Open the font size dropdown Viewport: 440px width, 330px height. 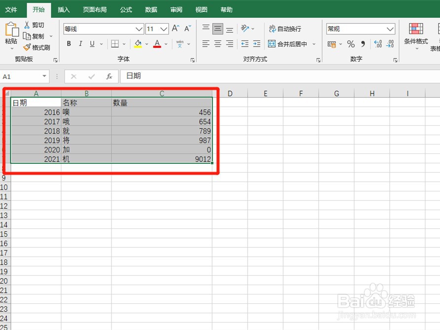(x=164, y=29)
